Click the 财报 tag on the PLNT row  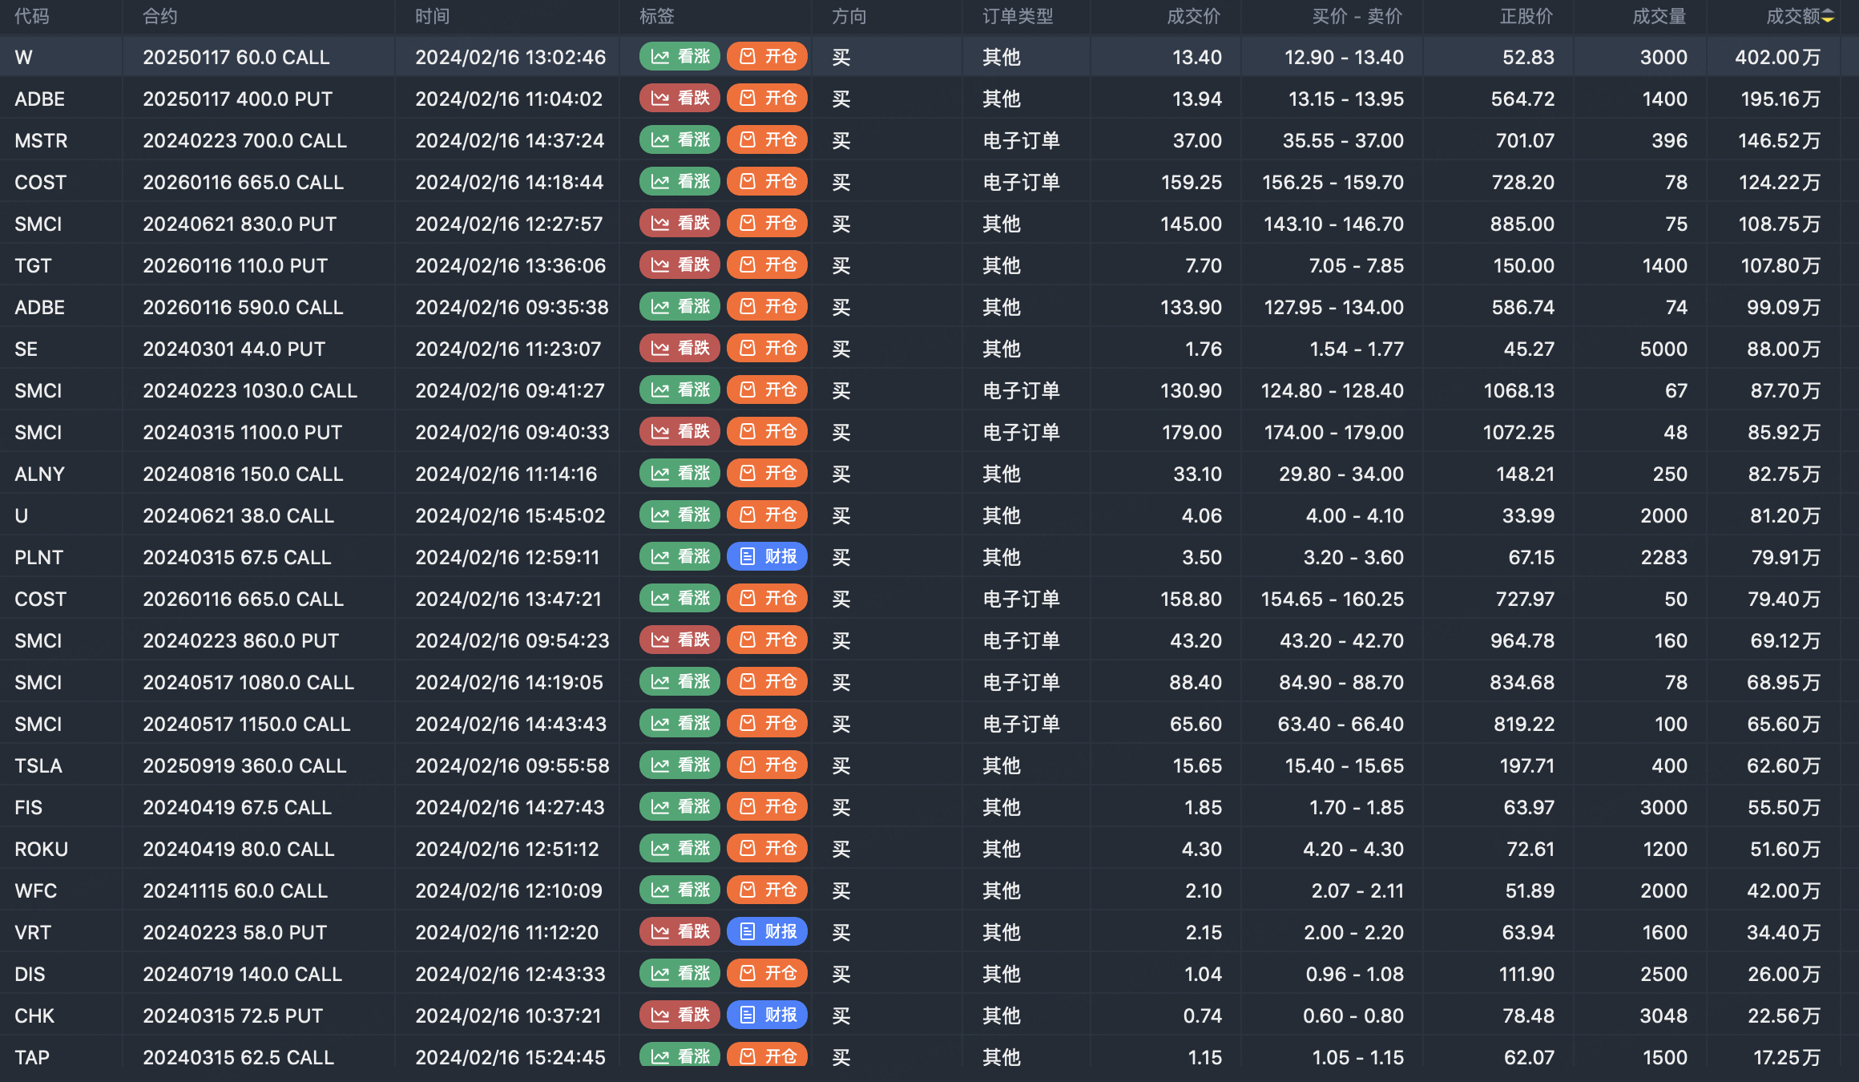point(767,557)
